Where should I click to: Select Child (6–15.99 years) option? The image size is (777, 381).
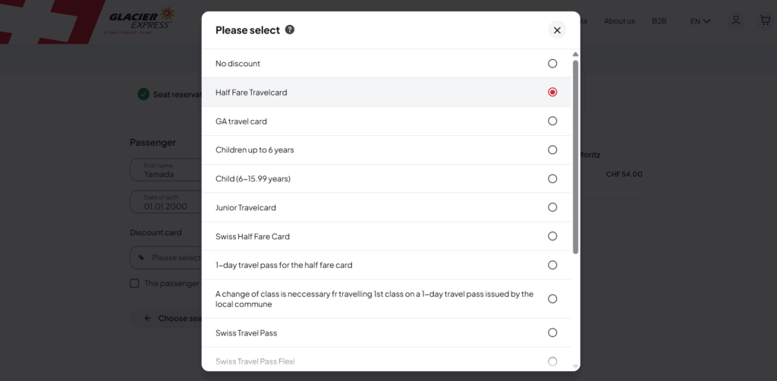tap(552, 178)
